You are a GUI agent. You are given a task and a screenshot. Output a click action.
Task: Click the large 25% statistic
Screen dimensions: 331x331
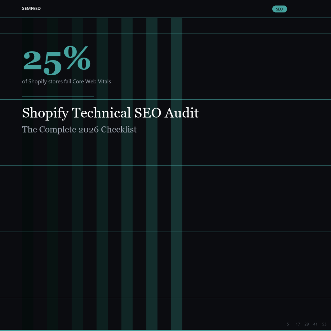(x=57, y=60)
